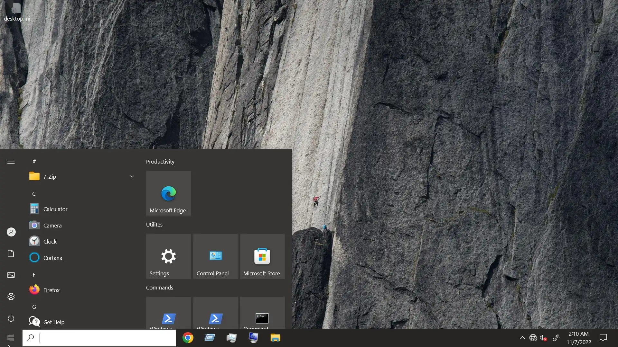
Task: Open the Microsoft Edge tile
Action: click(x=168, y=193)
